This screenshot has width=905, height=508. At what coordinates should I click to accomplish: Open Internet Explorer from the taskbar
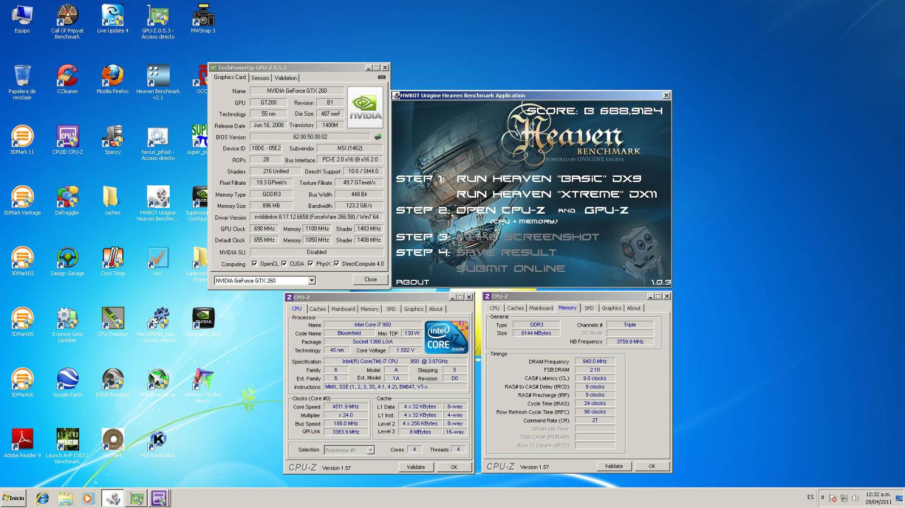click(42, 498)
